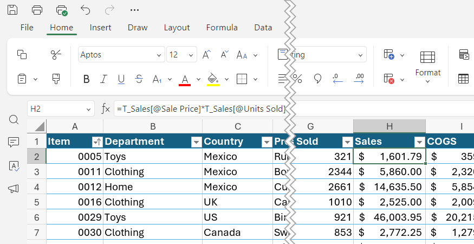Switch to the Formula tab
The height and width of the screenshot is (244, 474).
pos(222,28)
